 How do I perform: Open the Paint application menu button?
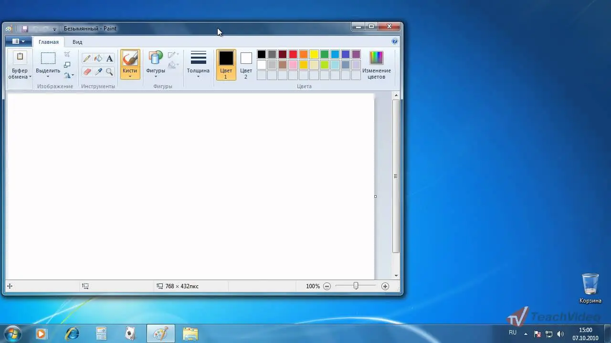[19, 41]
